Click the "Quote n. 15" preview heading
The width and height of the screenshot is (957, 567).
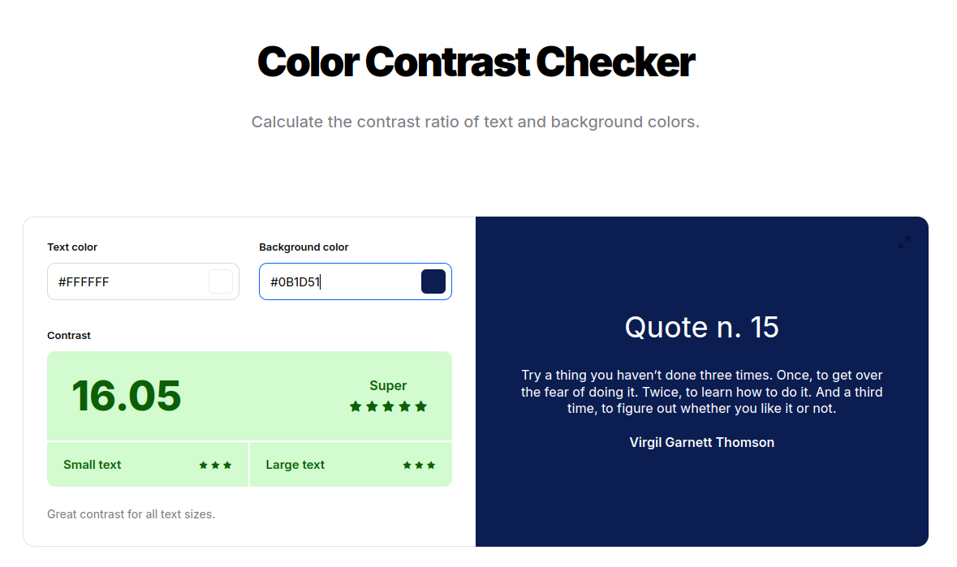click(701, 327)
